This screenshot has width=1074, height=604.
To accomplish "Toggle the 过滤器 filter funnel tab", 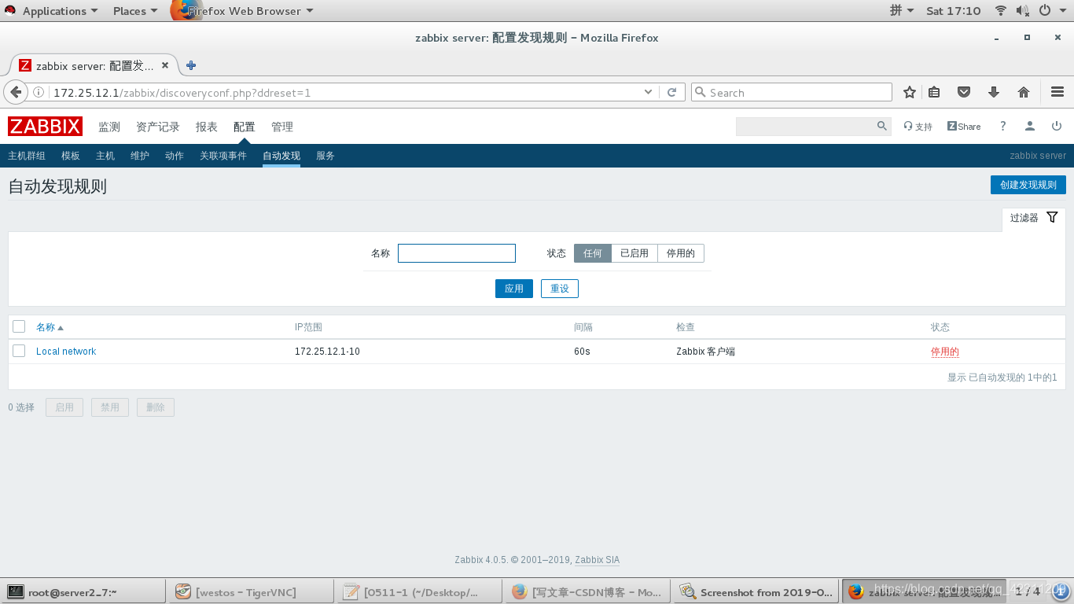I will (x=1034, y=218).
